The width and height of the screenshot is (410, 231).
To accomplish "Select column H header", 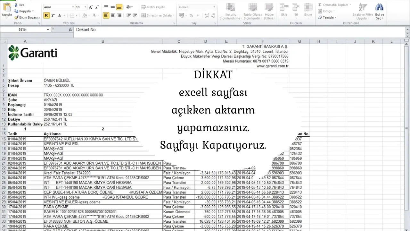I will click(319, 41).
